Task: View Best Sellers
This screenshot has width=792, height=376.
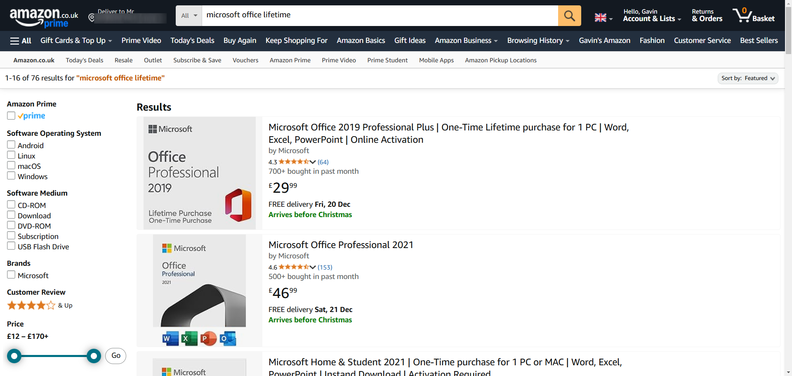Action: pyautogui.click(x=759, y=40)
